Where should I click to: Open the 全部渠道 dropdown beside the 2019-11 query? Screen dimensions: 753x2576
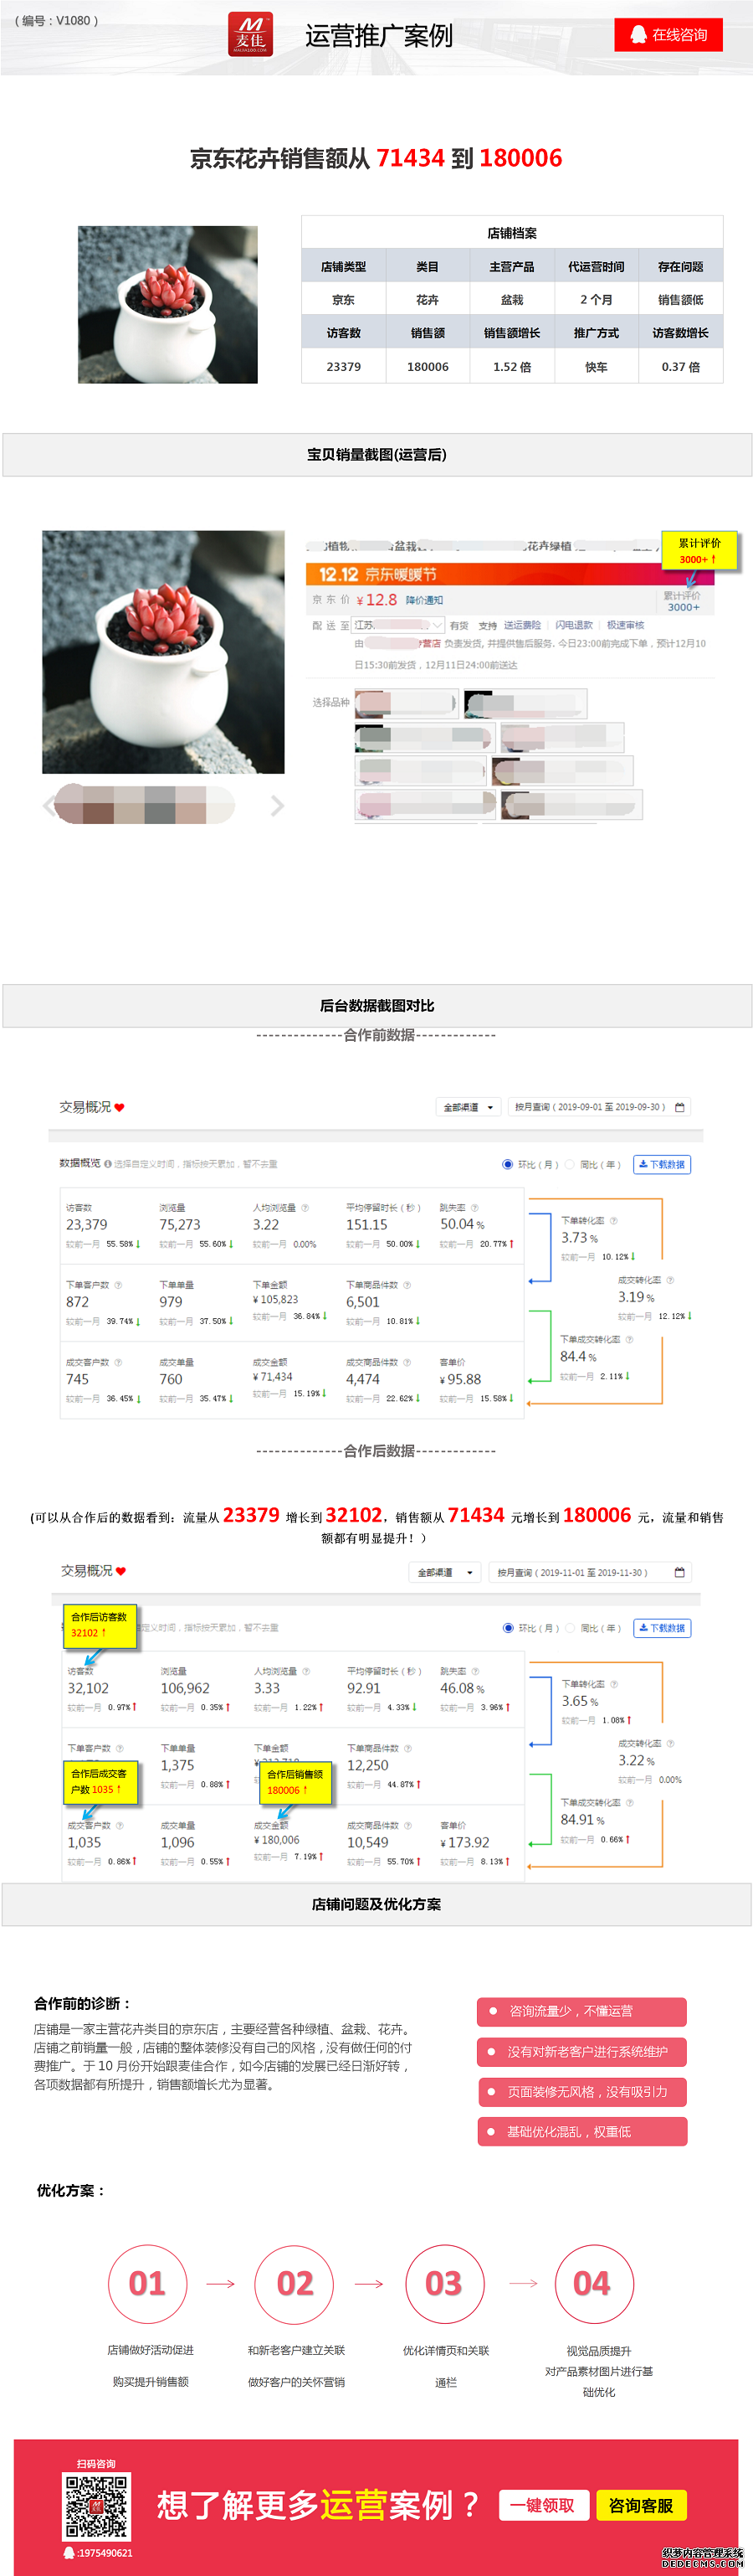pos(445,1572)
